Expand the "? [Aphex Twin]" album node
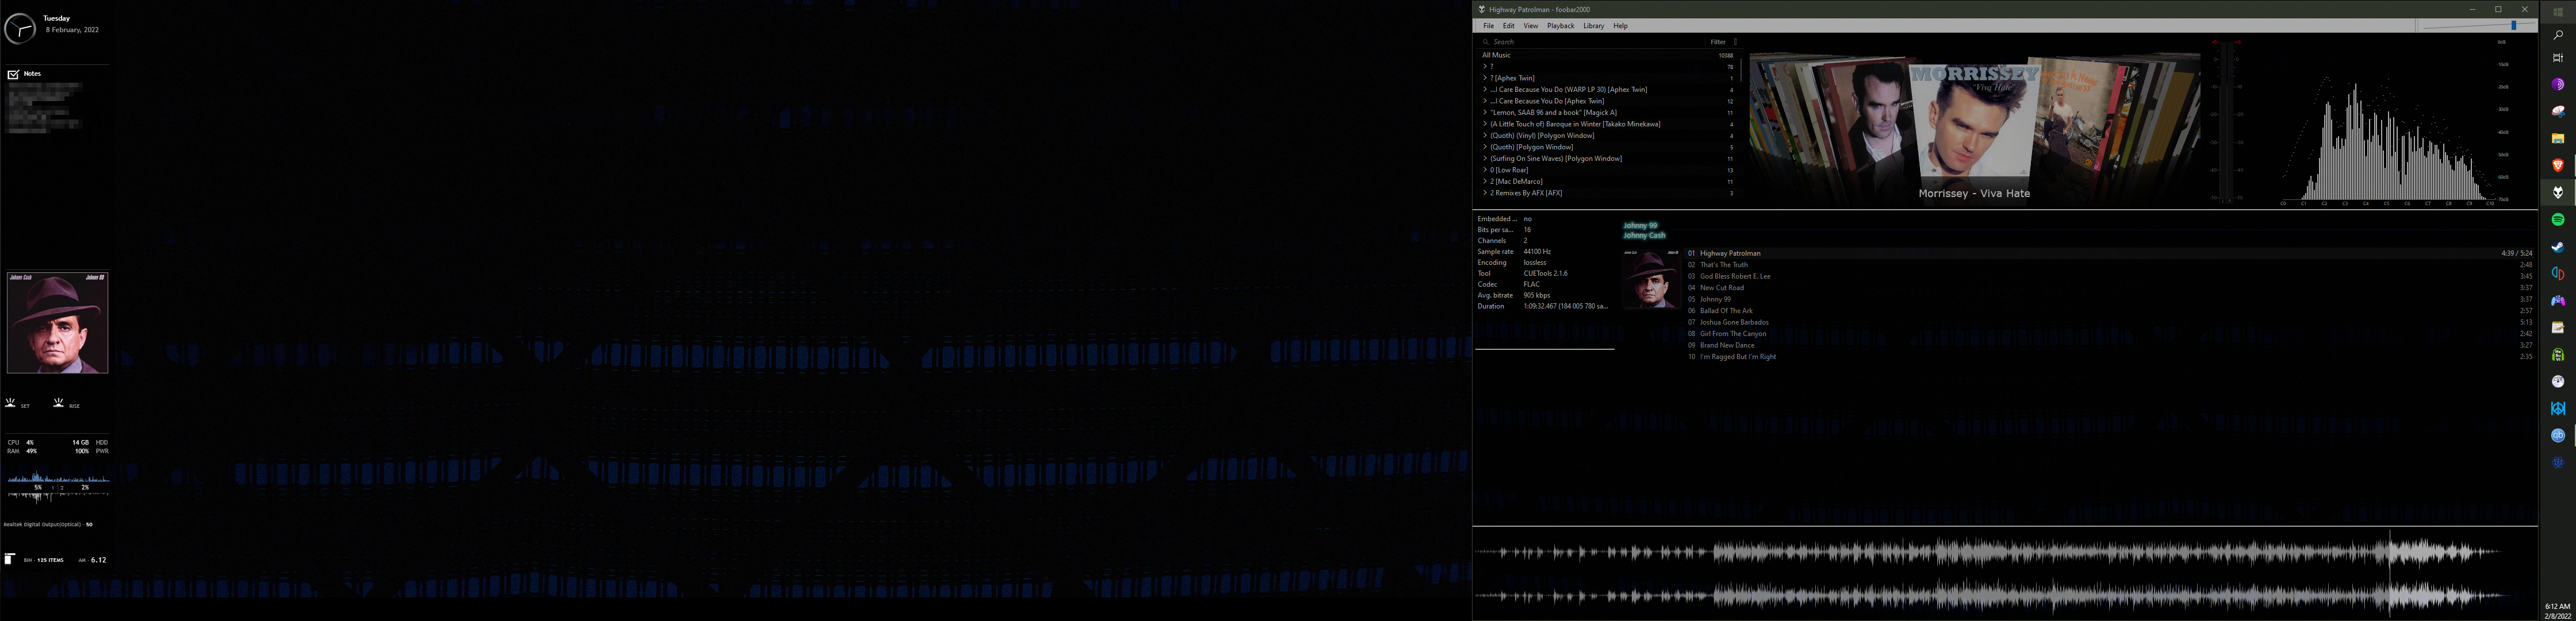The width and height of the screenshot is (2576, 621). [1485, 78]
